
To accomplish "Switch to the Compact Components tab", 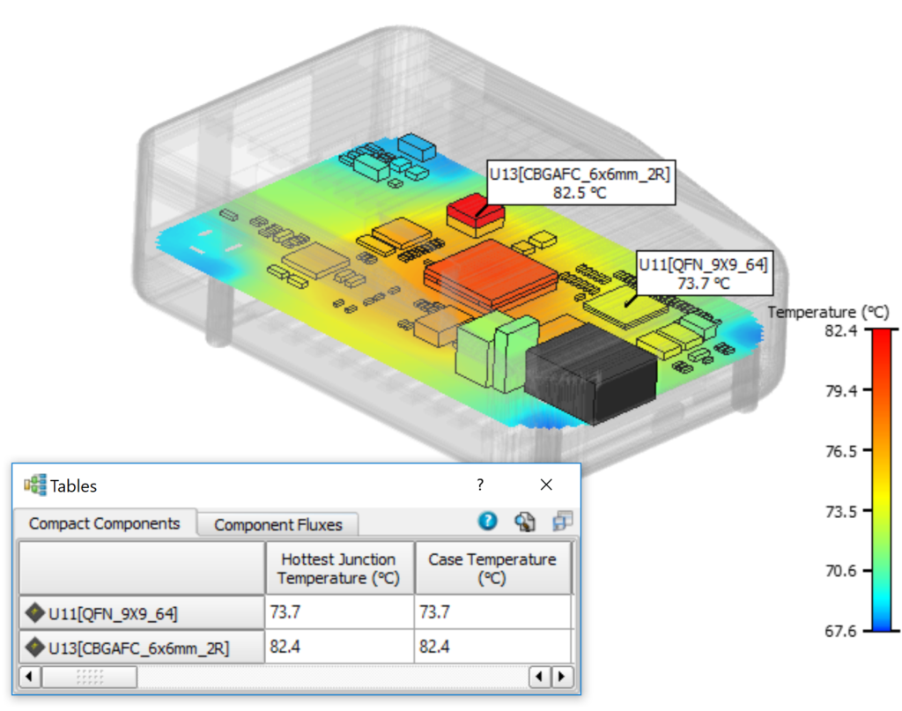I will click(104, 523).
